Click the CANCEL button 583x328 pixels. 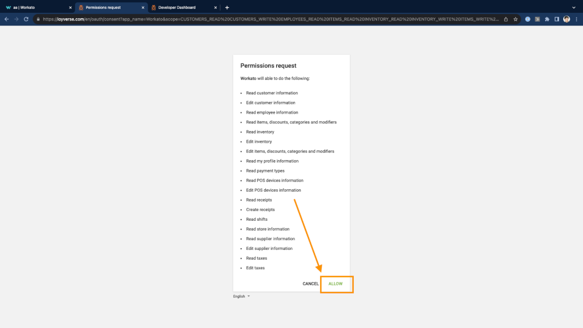310,284
